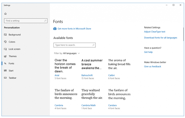Click magnifier icon in font search box
The width and height of the screenshot is (185, 118).
(x=93, y=45)
